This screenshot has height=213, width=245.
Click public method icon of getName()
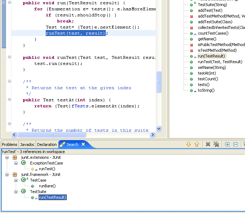(x=191, y=39)
